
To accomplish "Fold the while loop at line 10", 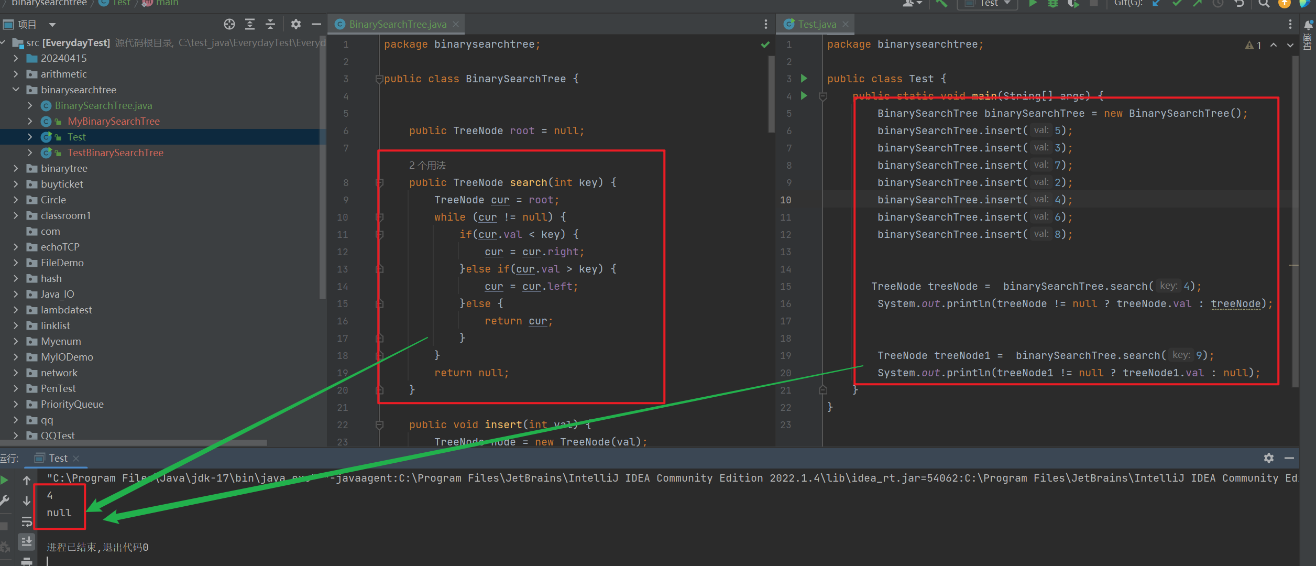I will point(379,217).
